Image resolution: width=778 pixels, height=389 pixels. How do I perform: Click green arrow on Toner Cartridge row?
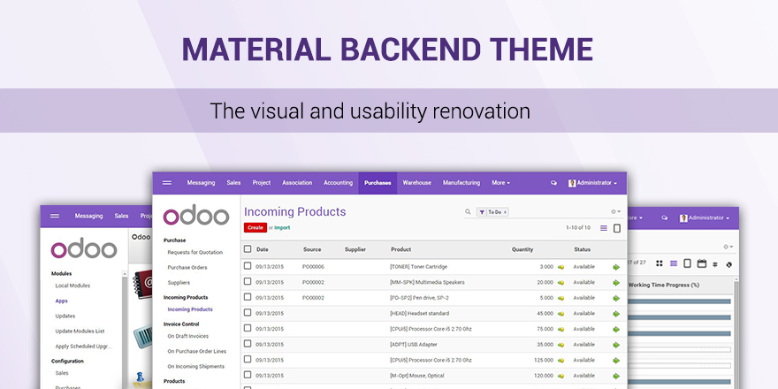click(616, 266)
